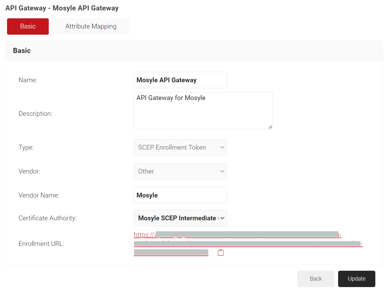Image resolution: width=388 pixels, height=291 pixels.
Task: Grab the Description box resize handle
Action: coord(270,127)
